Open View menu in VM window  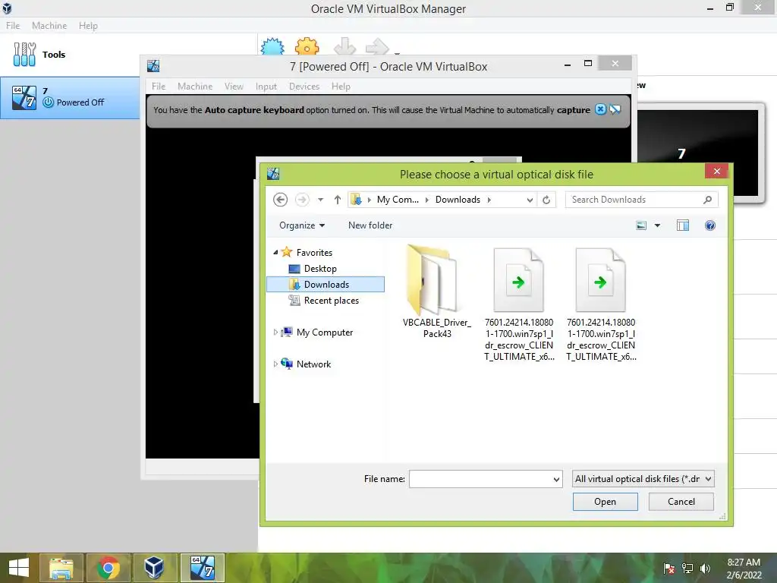click(234, 87)
